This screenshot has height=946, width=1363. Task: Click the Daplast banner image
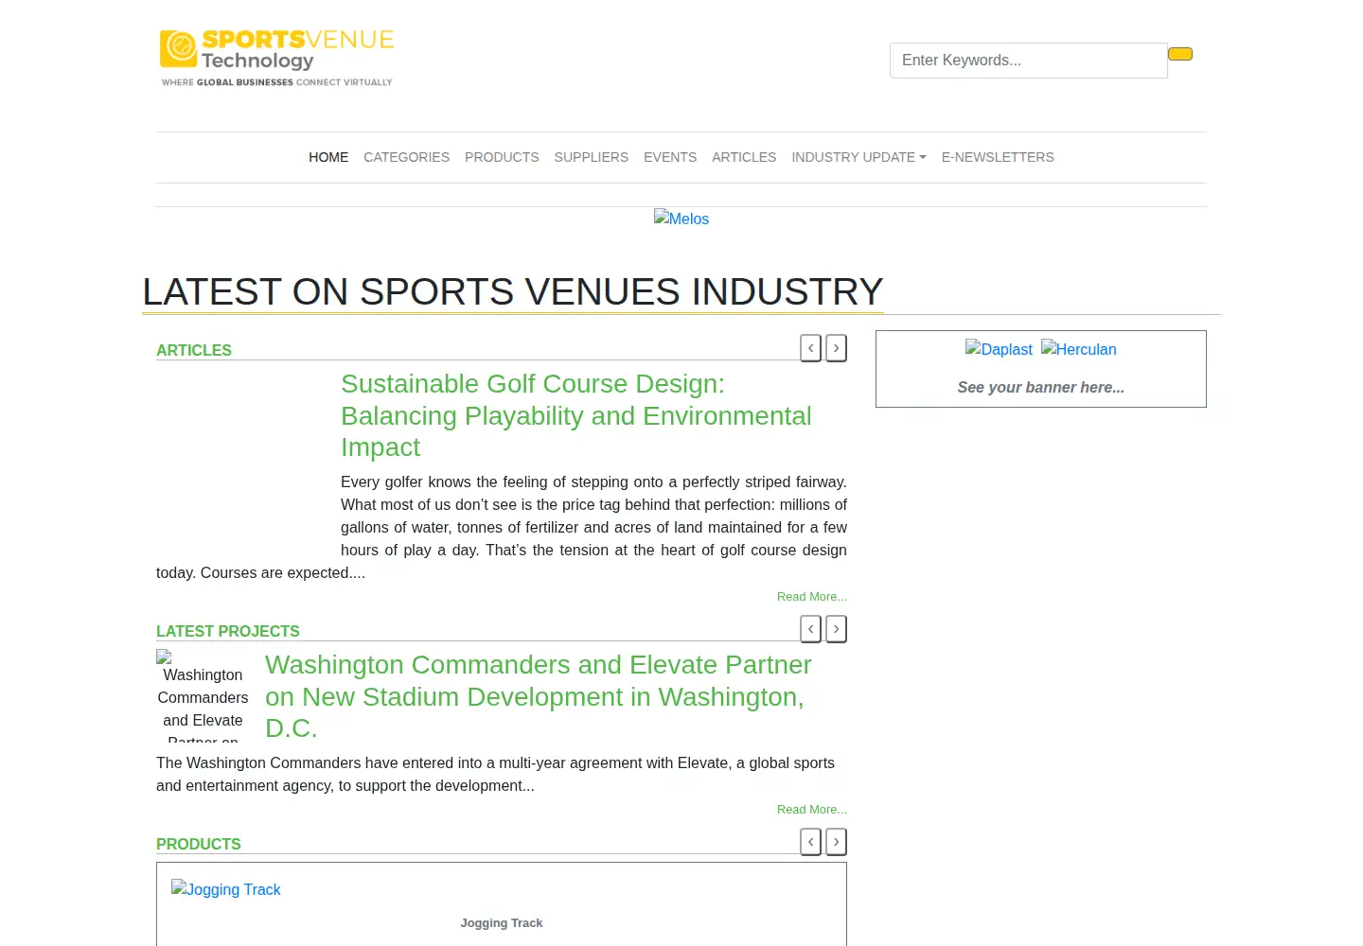click(x=999, y=349)
